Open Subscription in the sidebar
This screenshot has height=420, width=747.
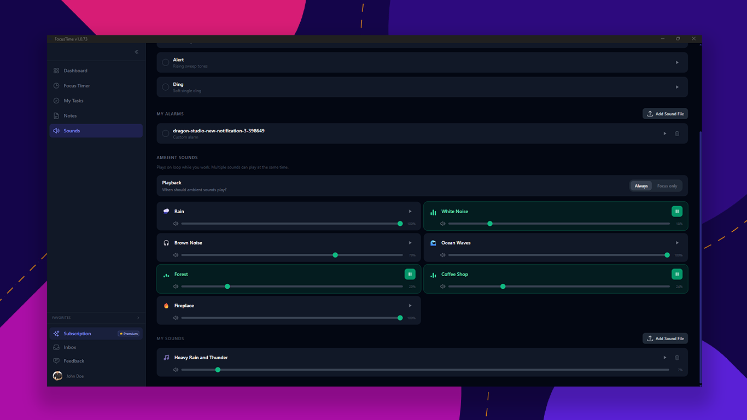(x=96, y=334)
